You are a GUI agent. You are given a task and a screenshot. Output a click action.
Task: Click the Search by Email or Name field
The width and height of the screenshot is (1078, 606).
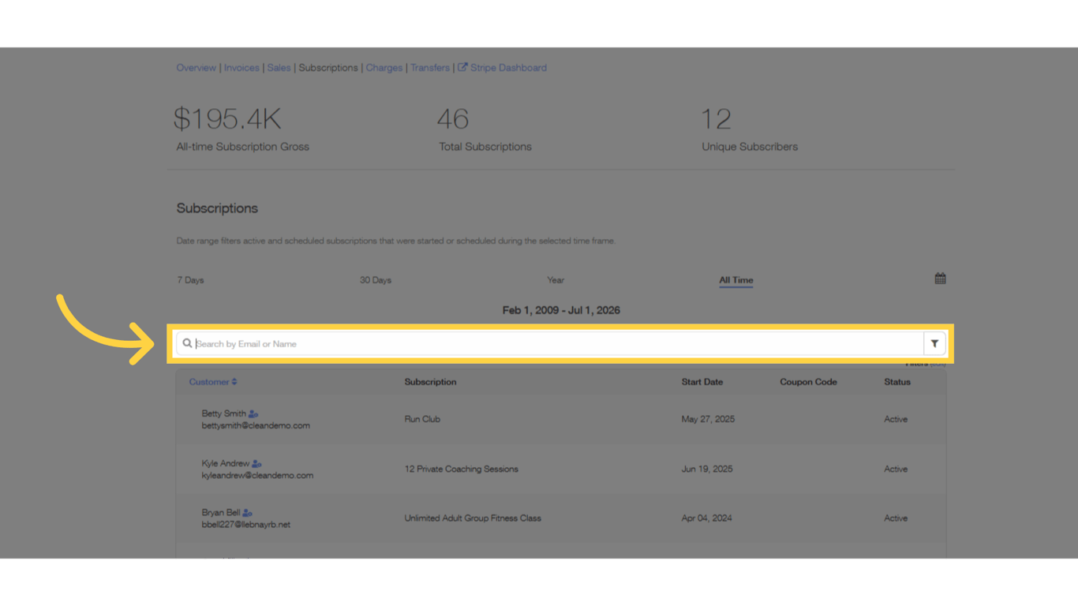[473, 343]
